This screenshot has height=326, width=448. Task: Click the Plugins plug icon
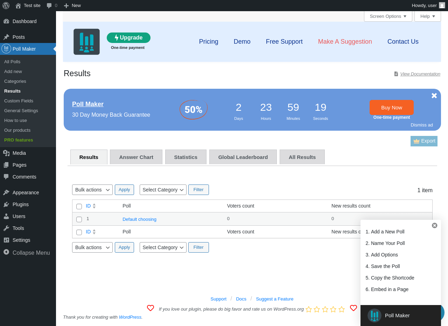tap(6, 204)
